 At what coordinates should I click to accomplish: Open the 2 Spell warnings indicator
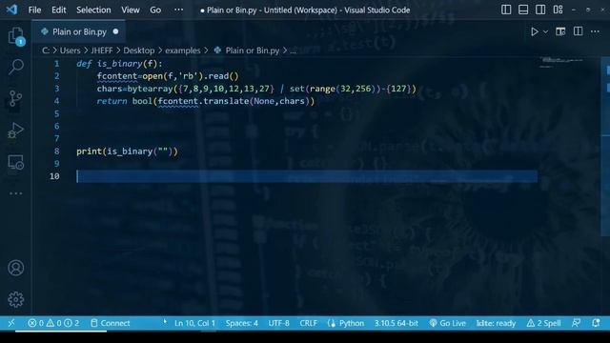tap(543, 323)
